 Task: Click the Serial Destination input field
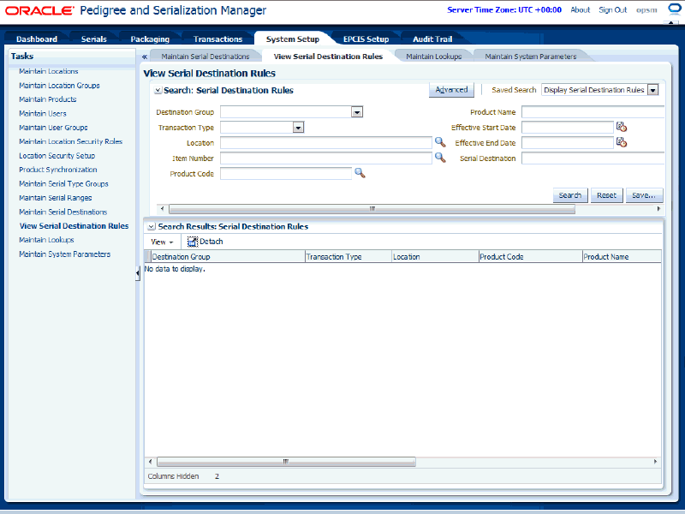point(593,158)
